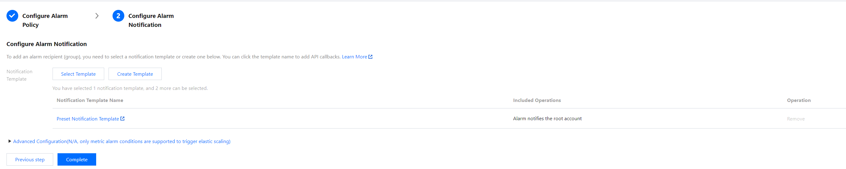
Task: Open the Advanced Configuration section text
Action: [122, 142]
